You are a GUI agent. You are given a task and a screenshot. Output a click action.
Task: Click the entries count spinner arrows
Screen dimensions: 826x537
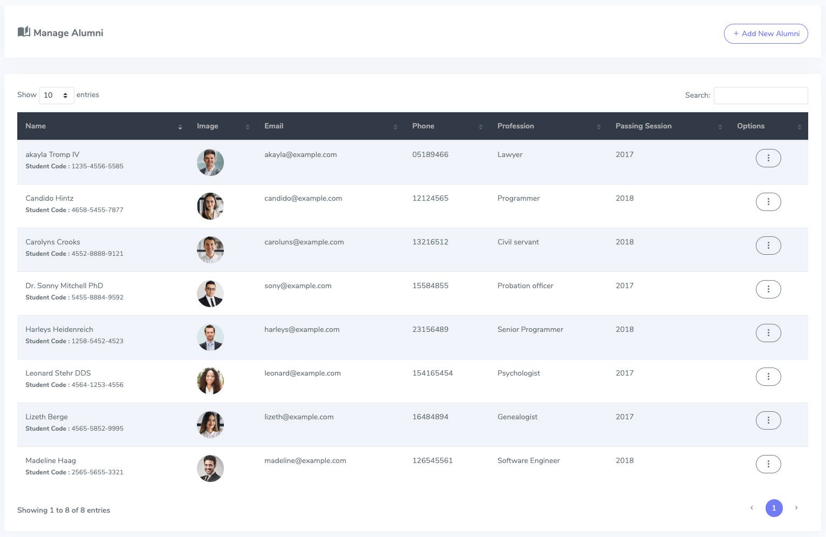(66, 95)
